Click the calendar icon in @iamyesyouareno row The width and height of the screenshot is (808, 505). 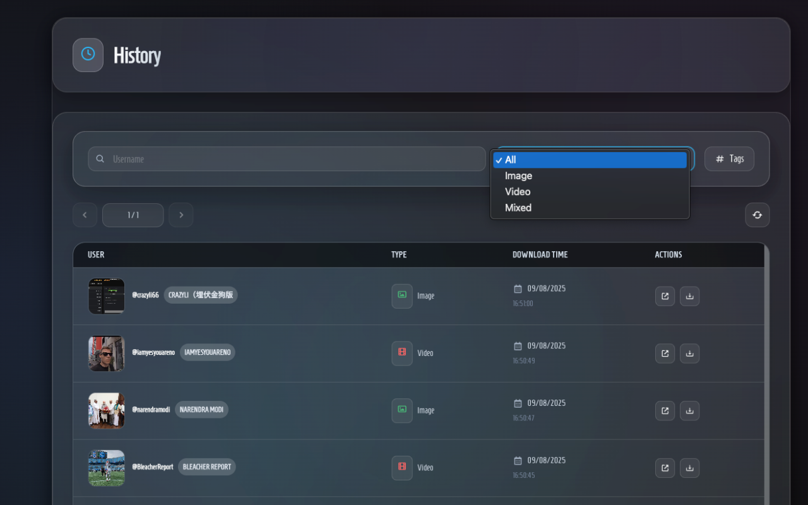(x=518, y=346)
